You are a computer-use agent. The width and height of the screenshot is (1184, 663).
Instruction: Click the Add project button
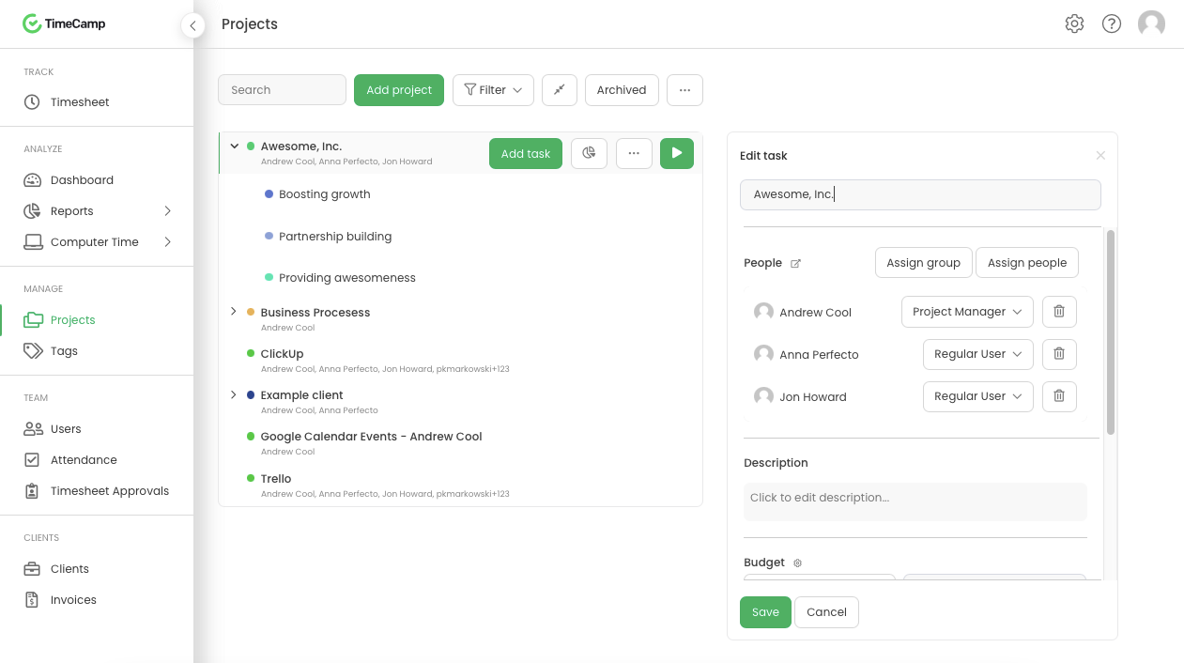pyautogui.click(x=399, y=90)
